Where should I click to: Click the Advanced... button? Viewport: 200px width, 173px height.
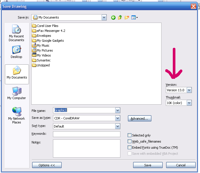pyautogui.click(x=140, y=119)
